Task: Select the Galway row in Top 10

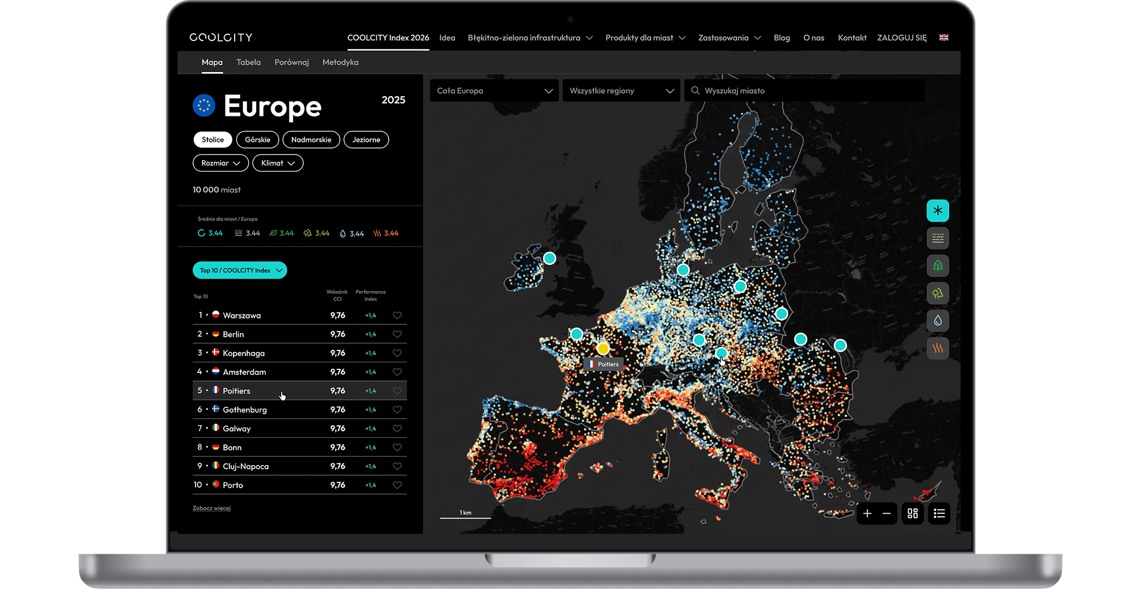Action: coord(300,428)
